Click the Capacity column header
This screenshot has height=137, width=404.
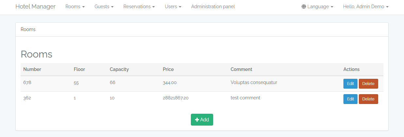pos(119,69)
